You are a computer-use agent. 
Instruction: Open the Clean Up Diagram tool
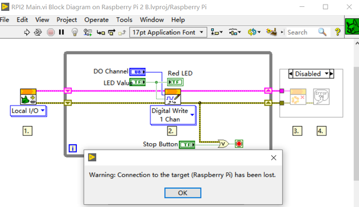coord(271,32)
